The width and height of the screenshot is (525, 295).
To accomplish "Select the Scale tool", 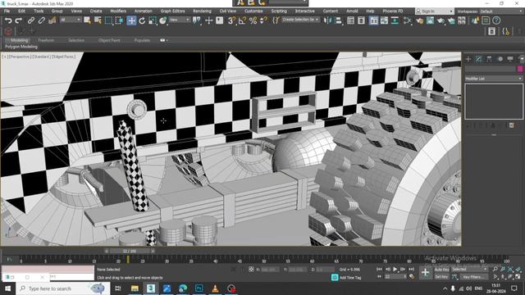I will coord(153,20).
